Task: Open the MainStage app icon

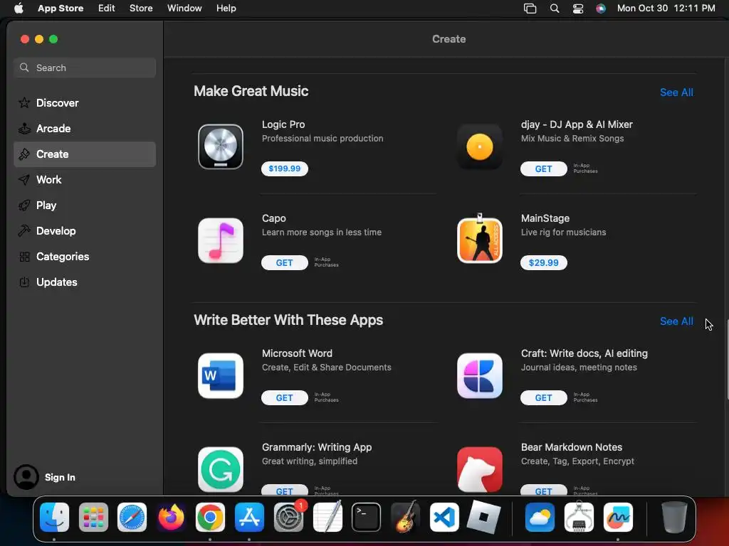Action: point(479,240)
